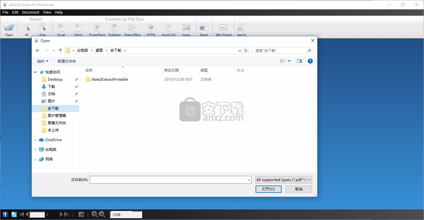424x220 pixels.
Task: Convert to OpenOffice toolbar icon
Action: click(132, 27)
